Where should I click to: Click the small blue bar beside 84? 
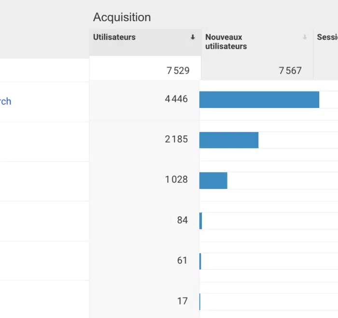click(x=200, y=221)
